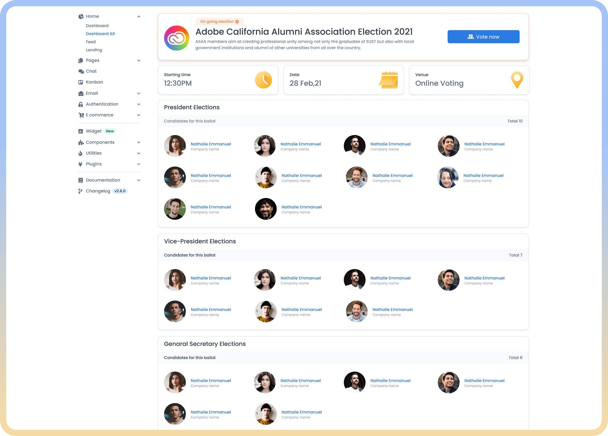Click the Utilities flame icon

(80, 153)
